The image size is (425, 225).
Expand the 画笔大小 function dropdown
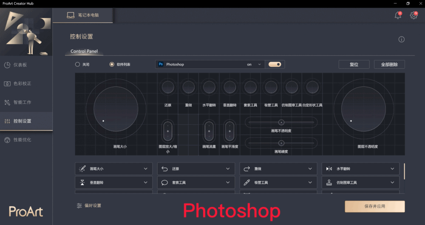[113, 168]
